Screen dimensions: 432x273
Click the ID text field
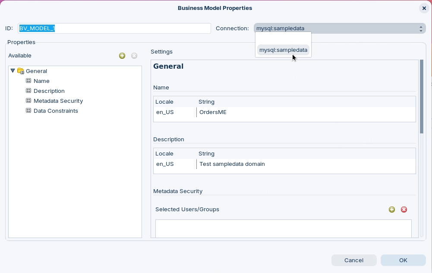click(114, 29)
